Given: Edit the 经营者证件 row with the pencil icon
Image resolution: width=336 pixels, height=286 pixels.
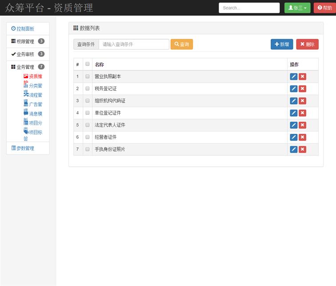Looking at the screenshot, I should pyautogui.click(x=294, y=137).
